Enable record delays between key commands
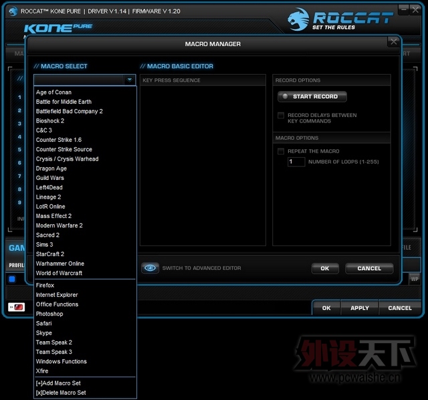 click(281, 115)
